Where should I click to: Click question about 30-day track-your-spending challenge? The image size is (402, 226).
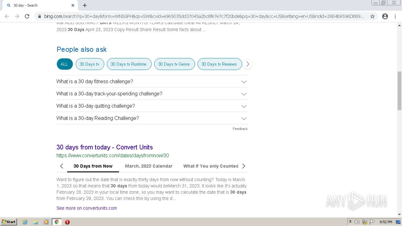109,94
